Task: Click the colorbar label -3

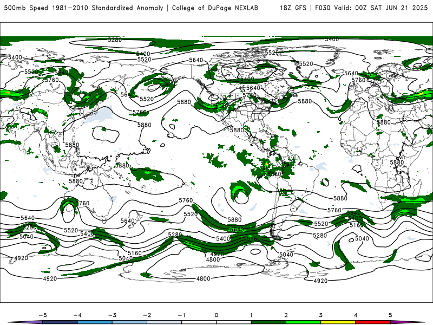Action: coord(112,315)
